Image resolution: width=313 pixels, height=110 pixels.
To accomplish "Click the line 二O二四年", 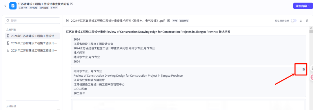I will [x=80, y=89].
